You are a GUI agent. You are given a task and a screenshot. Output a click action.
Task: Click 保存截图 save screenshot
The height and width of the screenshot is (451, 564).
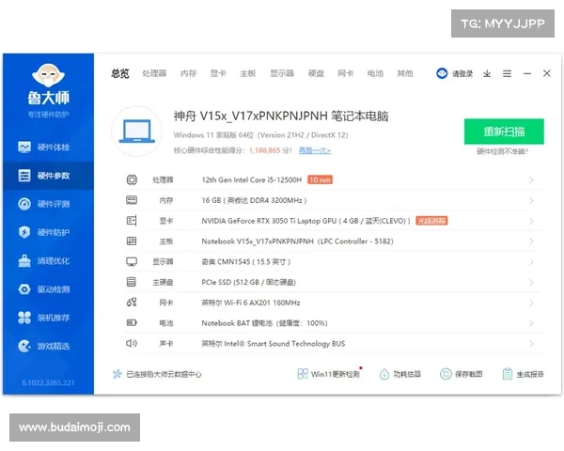click(x=462, y=374)
